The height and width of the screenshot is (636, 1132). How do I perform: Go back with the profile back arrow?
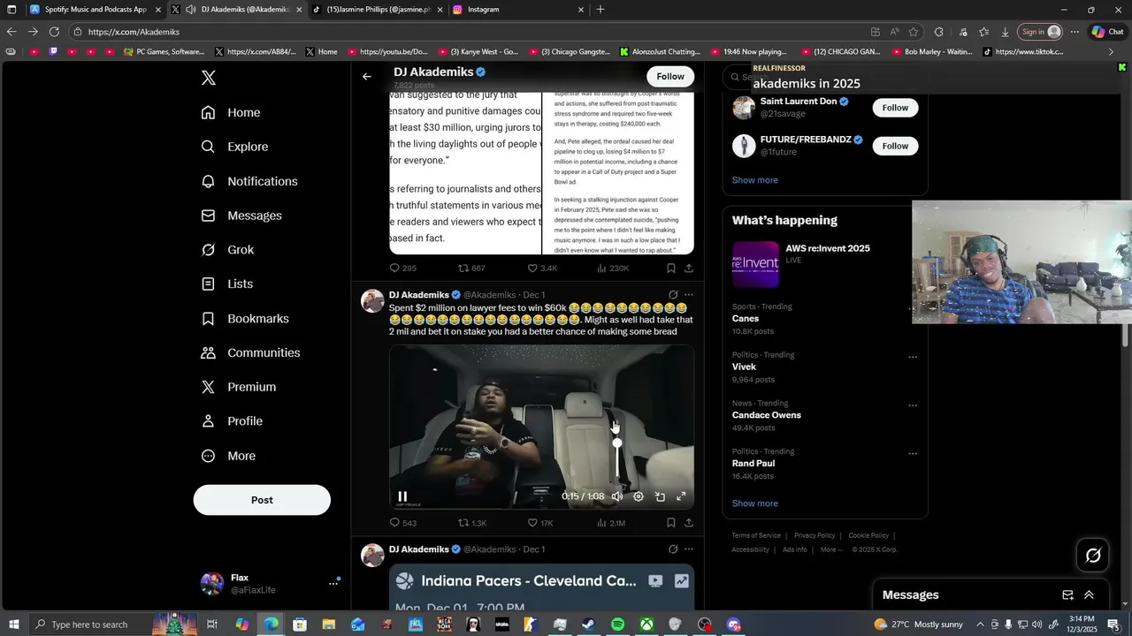tap(367, 77)
